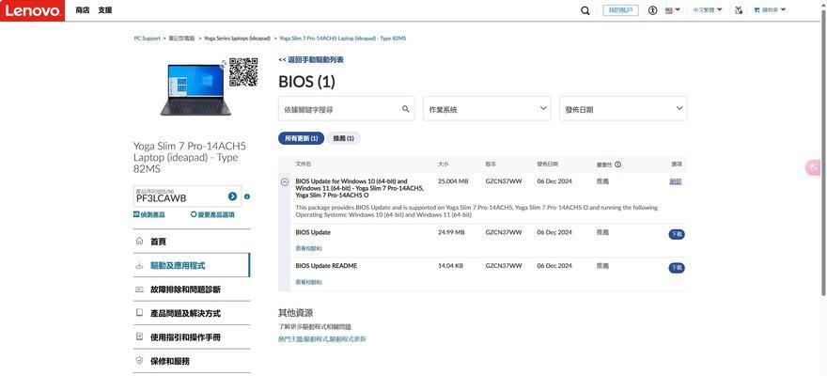Viewport: 827px width, 376px height.
Task: Collapse the BIOS Update package row
Action: 285,182
